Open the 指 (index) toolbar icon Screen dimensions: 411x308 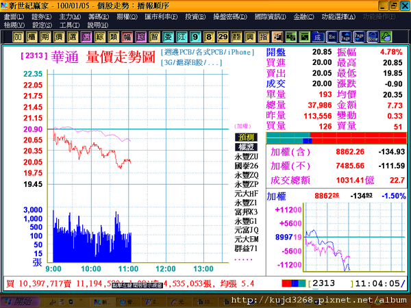tap(264, 37)
